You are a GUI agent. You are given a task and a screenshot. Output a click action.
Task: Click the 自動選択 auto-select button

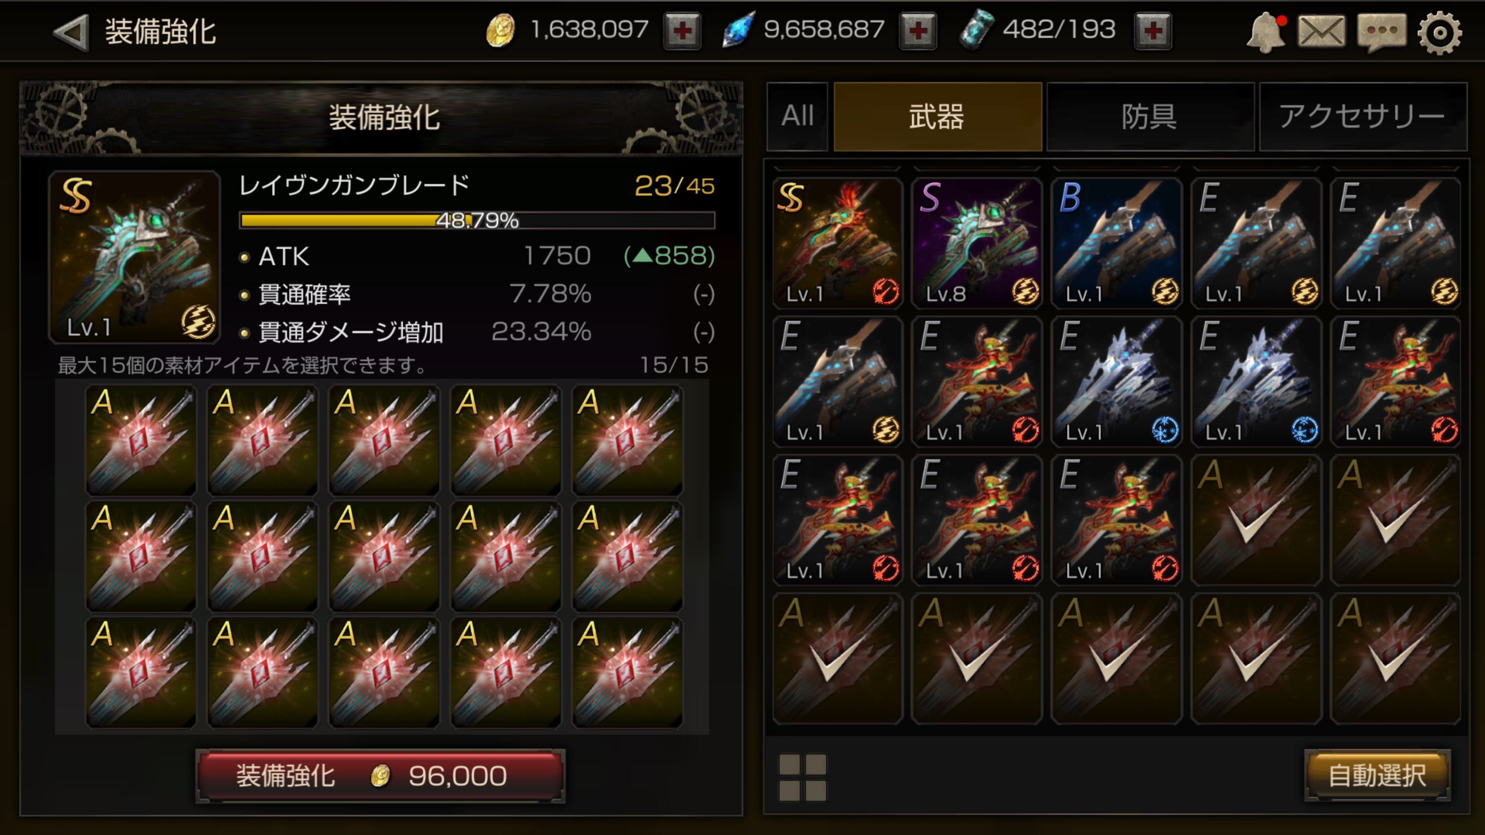tap(1377, 775)
